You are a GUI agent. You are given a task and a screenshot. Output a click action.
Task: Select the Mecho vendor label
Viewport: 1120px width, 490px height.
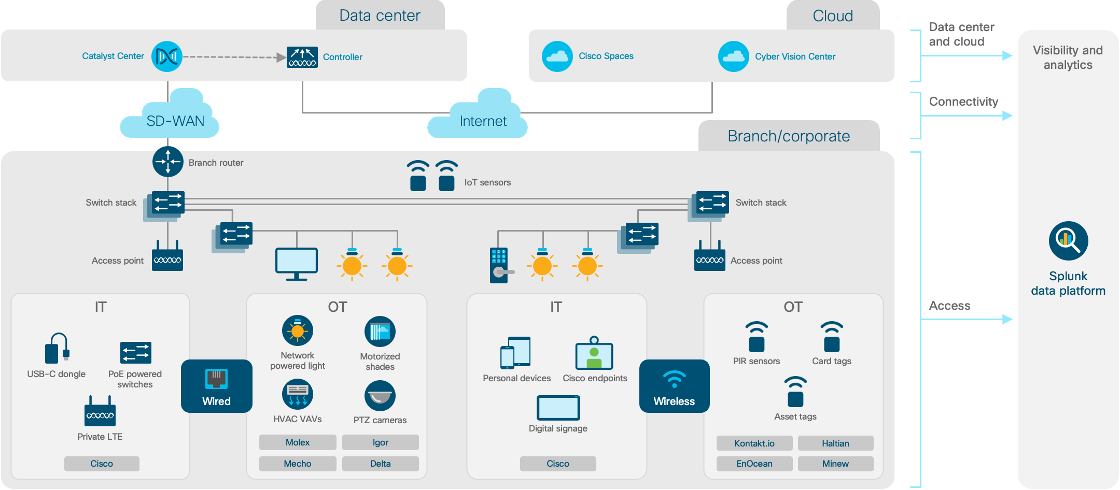(298, 464)
